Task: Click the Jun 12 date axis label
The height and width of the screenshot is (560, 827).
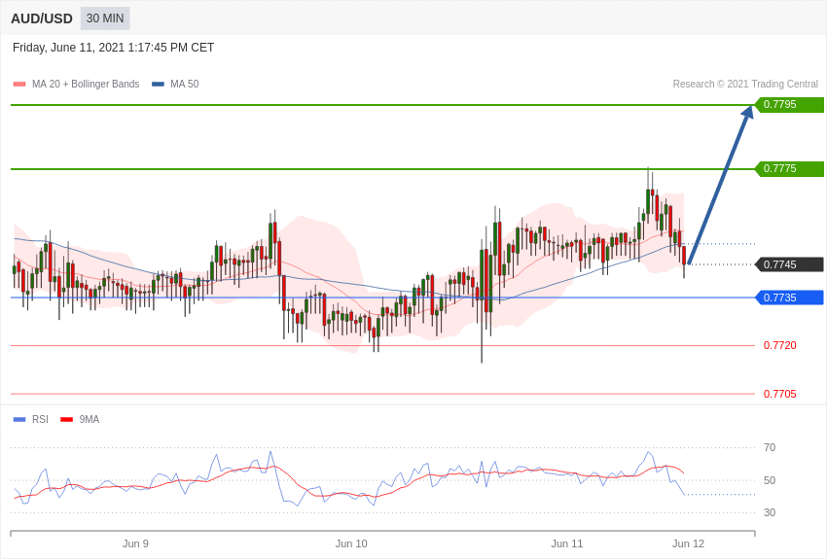Action: pyautogui.click(x=688, y=543)
